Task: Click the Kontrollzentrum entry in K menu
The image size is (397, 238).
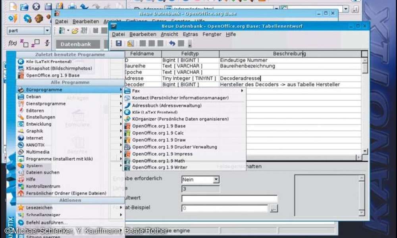Action: tap(43, 186)
